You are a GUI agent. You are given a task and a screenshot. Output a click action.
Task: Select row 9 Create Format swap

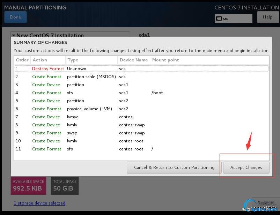coord(141,133)
